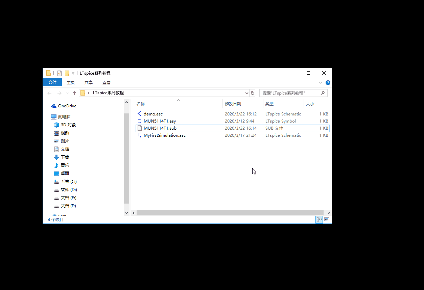Open the Help question mark icon

(x=328, y=83)
